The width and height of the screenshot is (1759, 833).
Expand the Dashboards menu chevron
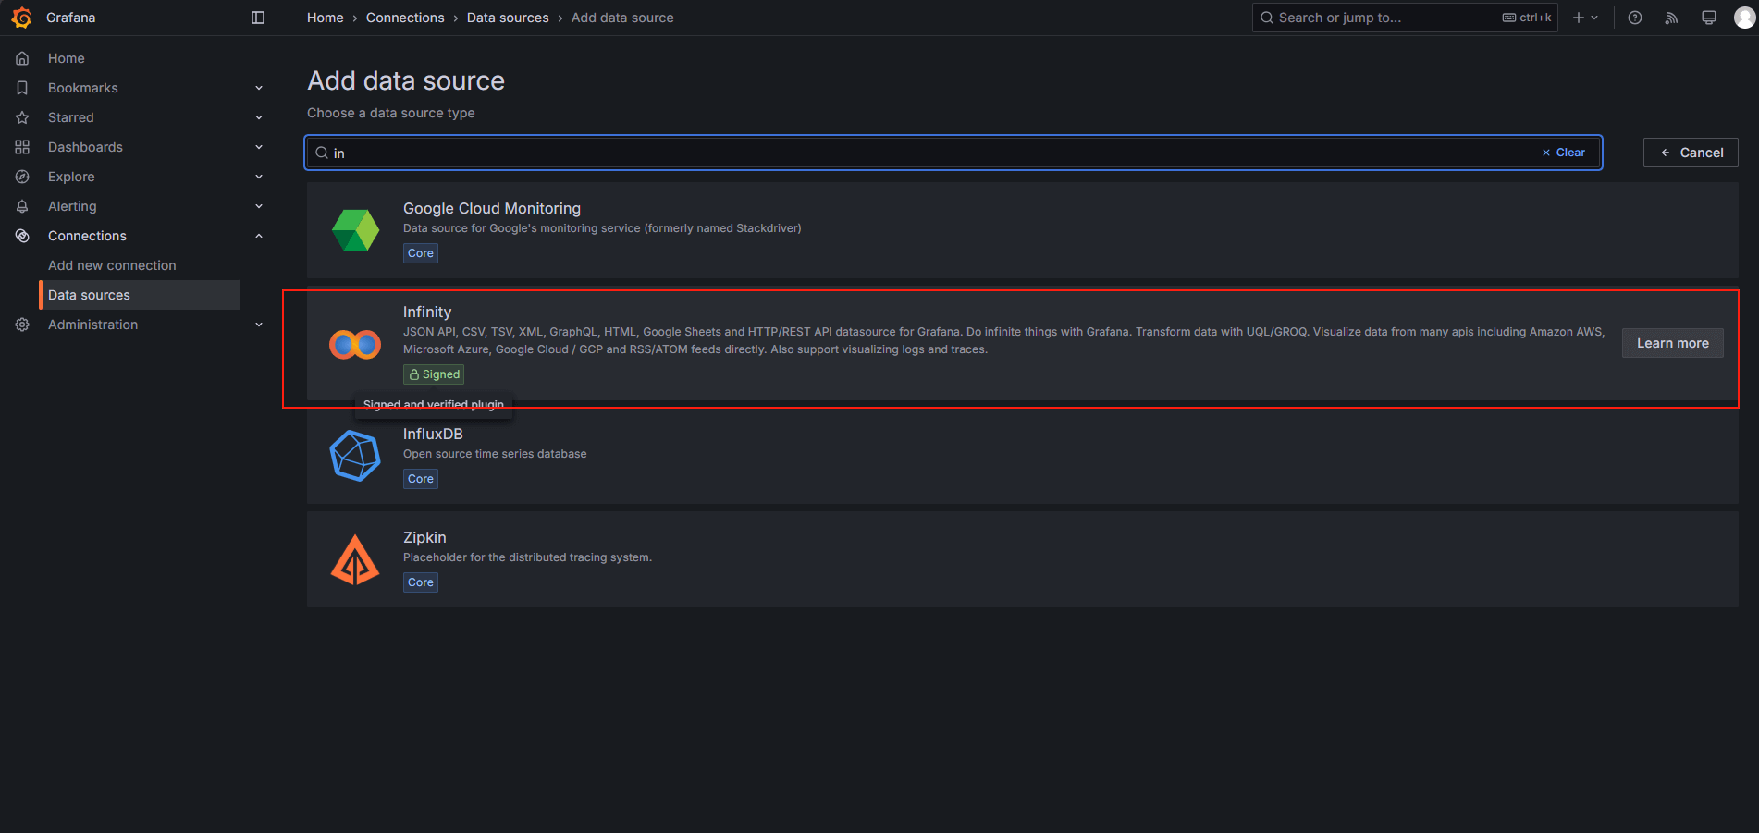coord(259,147)
